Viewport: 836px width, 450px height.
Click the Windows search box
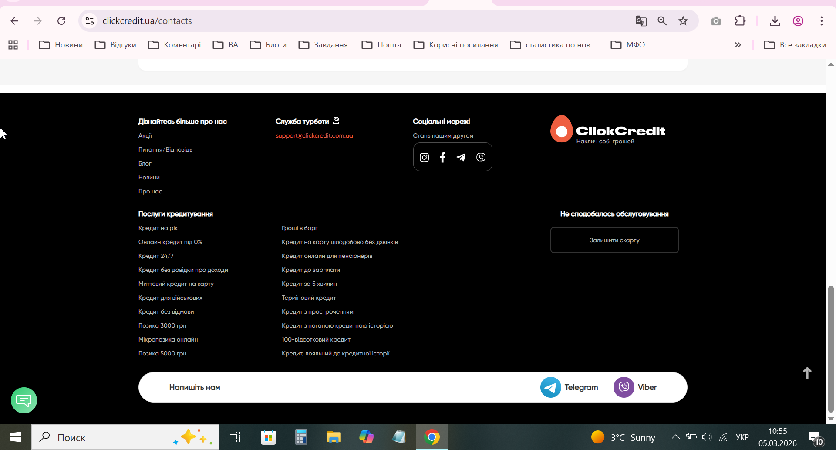125,437
